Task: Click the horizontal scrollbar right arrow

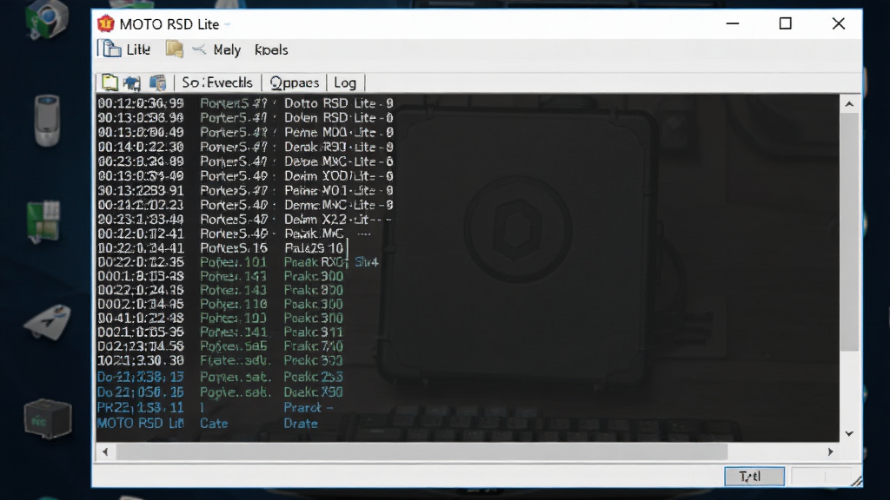Action: 830,451
